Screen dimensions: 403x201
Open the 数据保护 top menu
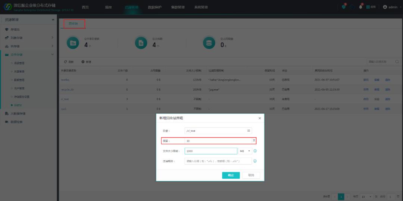(154, 7)
